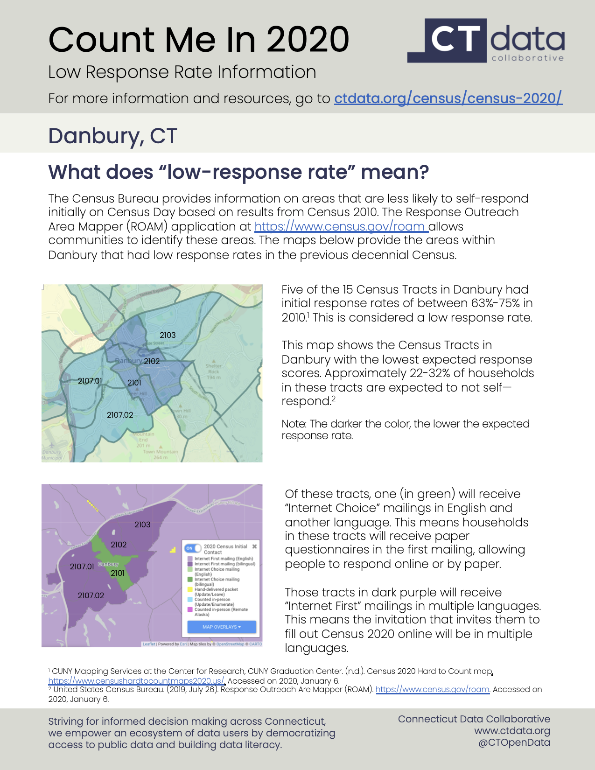This screenshot has width=595, height=770.
Task: Open the Leaflet attribution link
Action: tap(149, 644)
